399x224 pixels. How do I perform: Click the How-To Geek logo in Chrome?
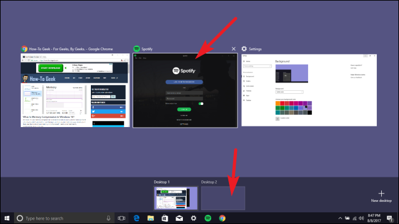[39, 79]
